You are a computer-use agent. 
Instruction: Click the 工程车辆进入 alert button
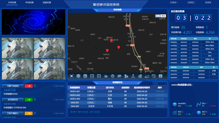pyautogui.click(x=13, y=113)
